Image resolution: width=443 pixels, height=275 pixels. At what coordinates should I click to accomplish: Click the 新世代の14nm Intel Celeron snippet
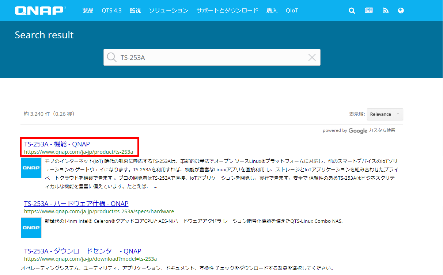[x=194, y=221]
